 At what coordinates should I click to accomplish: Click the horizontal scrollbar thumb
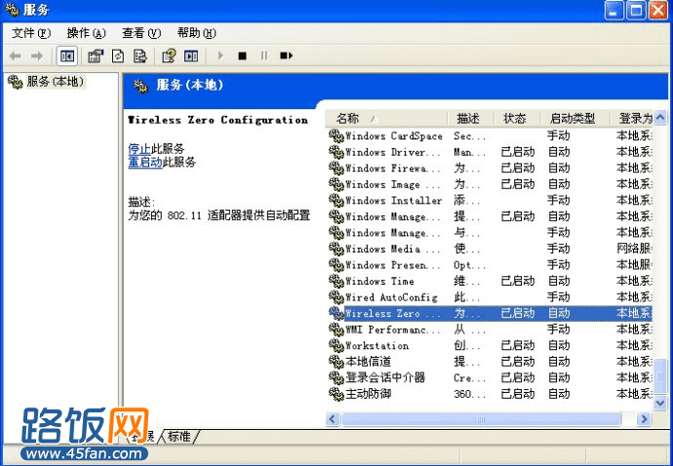coord(481,419)
